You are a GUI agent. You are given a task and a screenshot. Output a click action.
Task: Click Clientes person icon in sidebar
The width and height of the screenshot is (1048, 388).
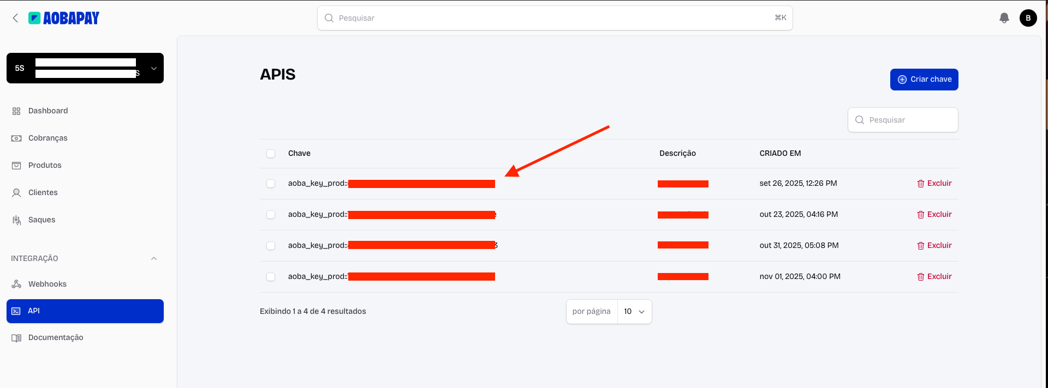coord(16,193)
